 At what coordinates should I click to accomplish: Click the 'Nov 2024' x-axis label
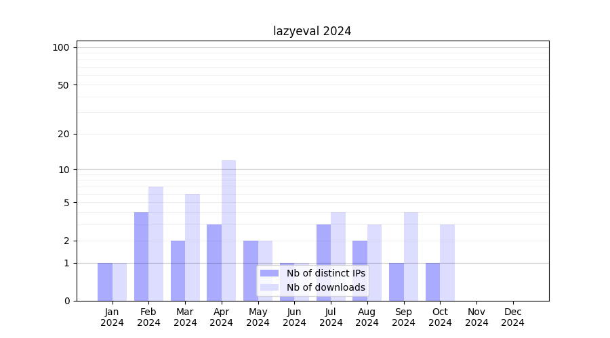pos(476,317)
